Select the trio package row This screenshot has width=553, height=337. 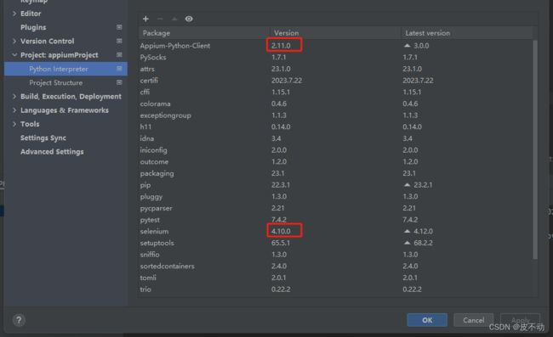335,289
